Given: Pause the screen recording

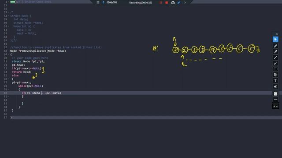Looking at the screenshot, I should point(160,3).
